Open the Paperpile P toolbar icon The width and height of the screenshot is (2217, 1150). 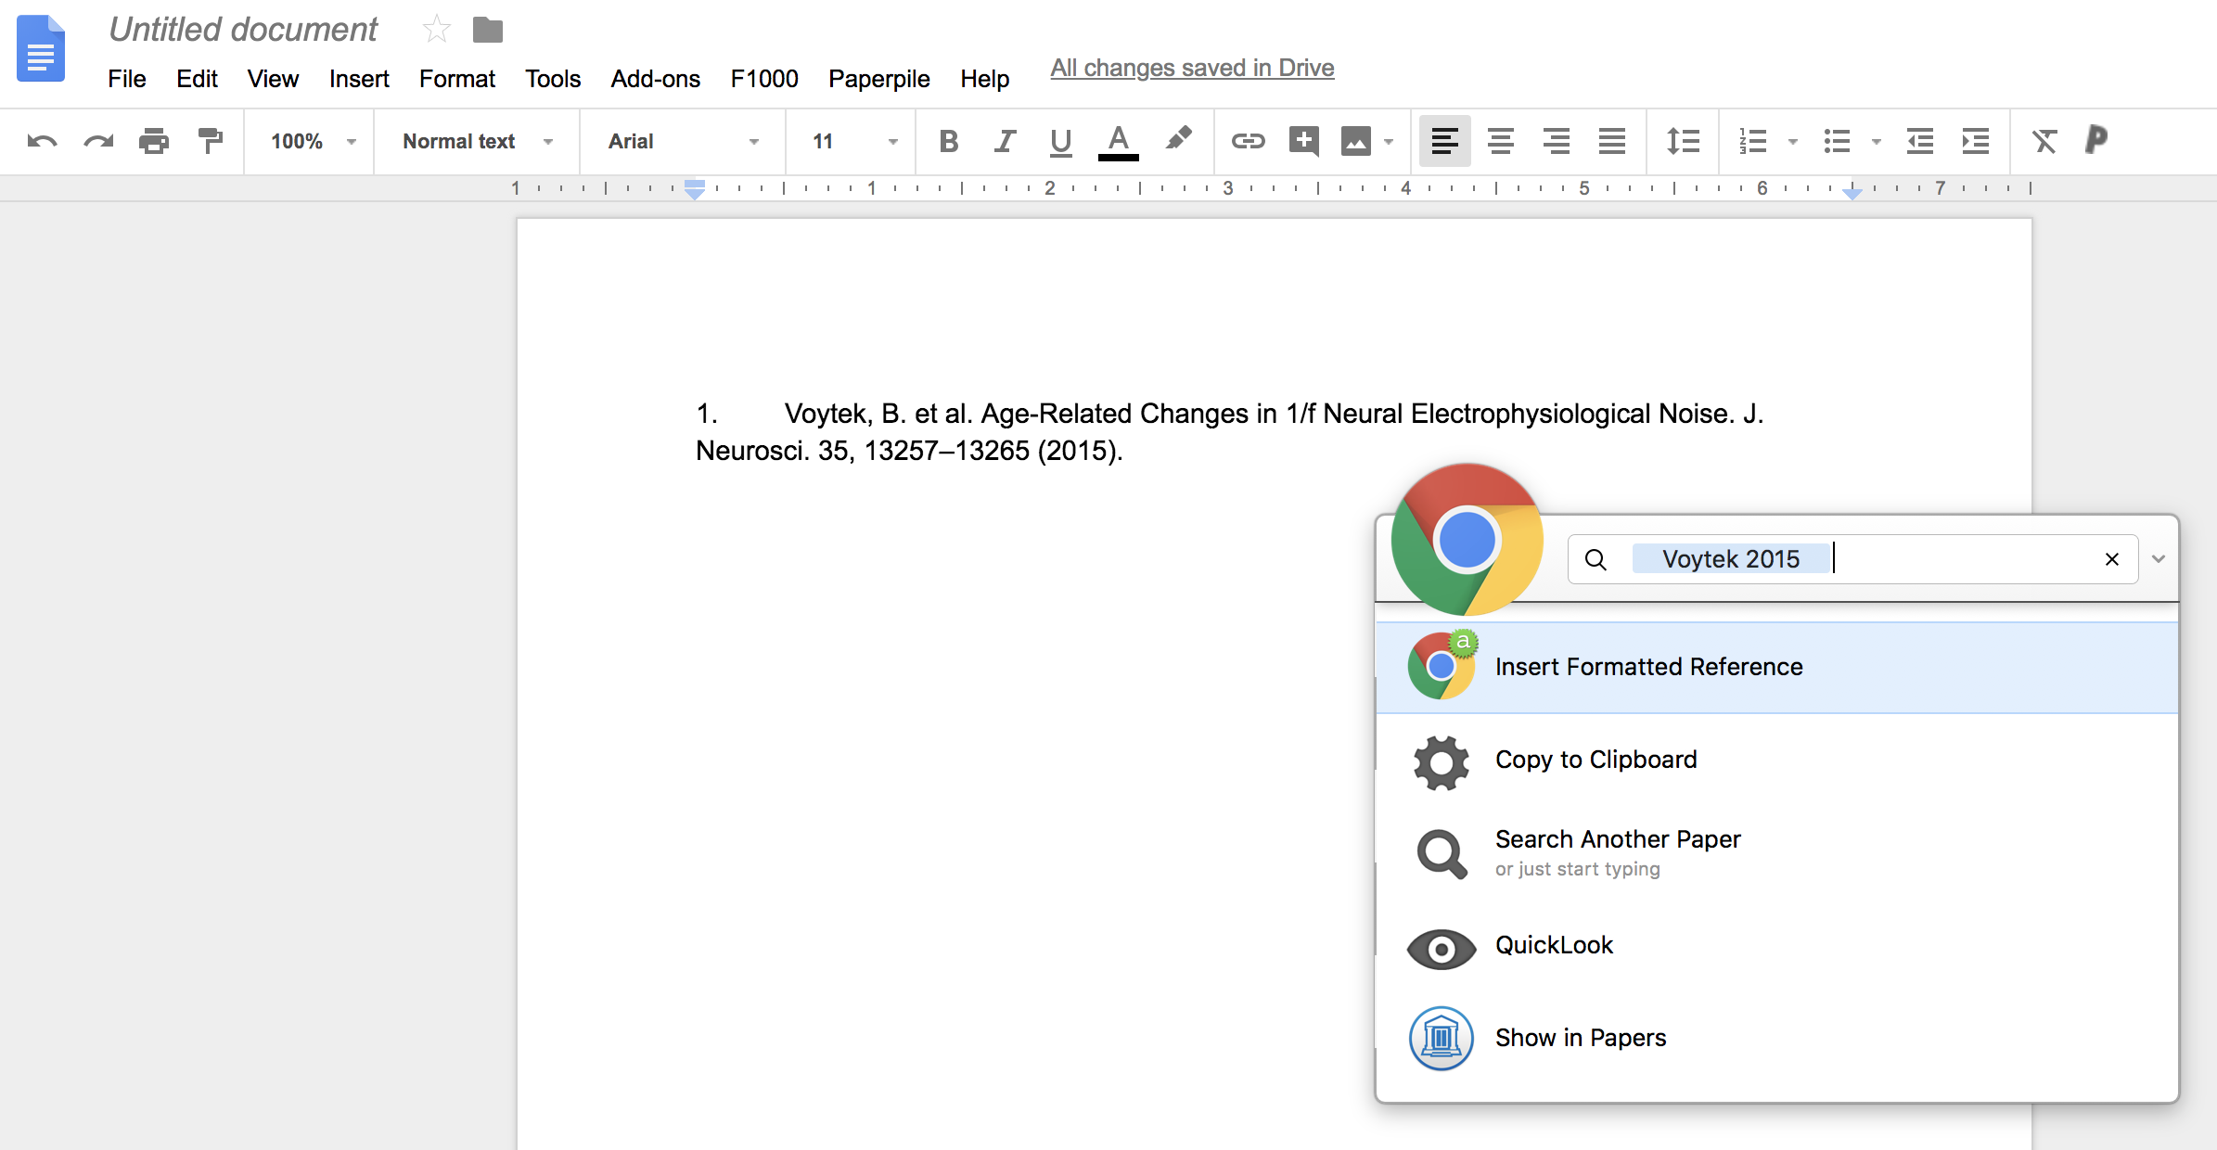click(x=2096, y=140)
